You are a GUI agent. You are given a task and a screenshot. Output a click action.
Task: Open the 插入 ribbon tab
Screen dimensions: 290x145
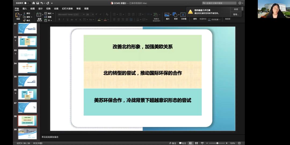(x=25, y=9)
